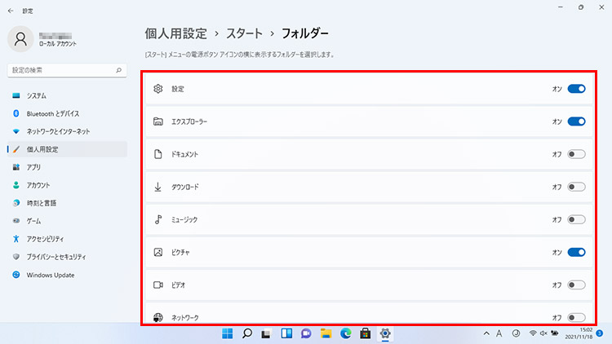This screenshot has width=612, height=344.
Task: Click the back arrow in title bar
Action: click(x=10, y=10)
